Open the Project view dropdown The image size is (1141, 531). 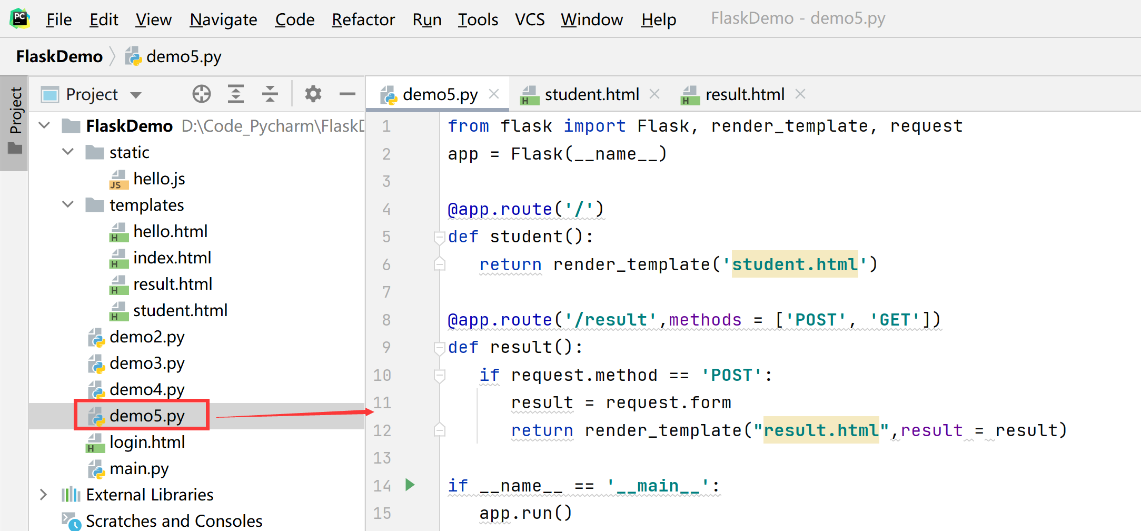(136, 95)
